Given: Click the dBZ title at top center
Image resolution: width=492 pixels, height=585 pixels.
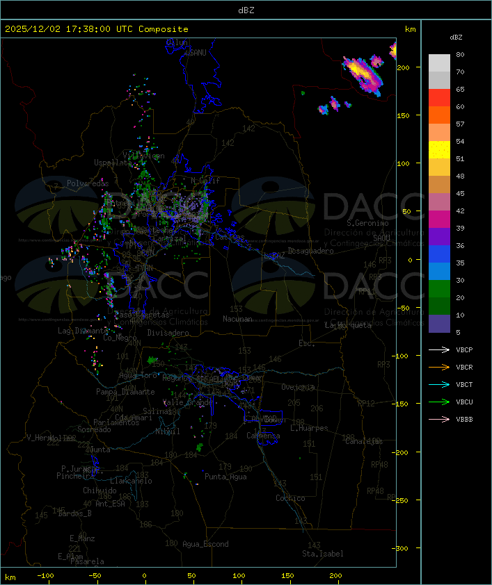Looking at the screenshot, I should tap(246, 10).
